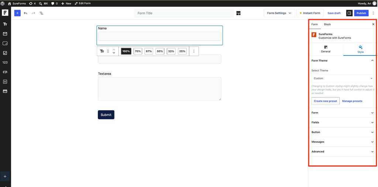Open SureForms site home link
Screen dimensions: 378x187
coord(17,3)
